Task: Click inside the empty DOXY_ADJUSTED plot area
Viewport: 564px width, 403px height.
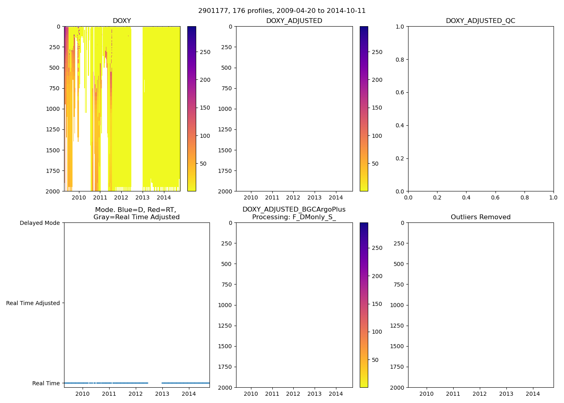Action: 294,109
